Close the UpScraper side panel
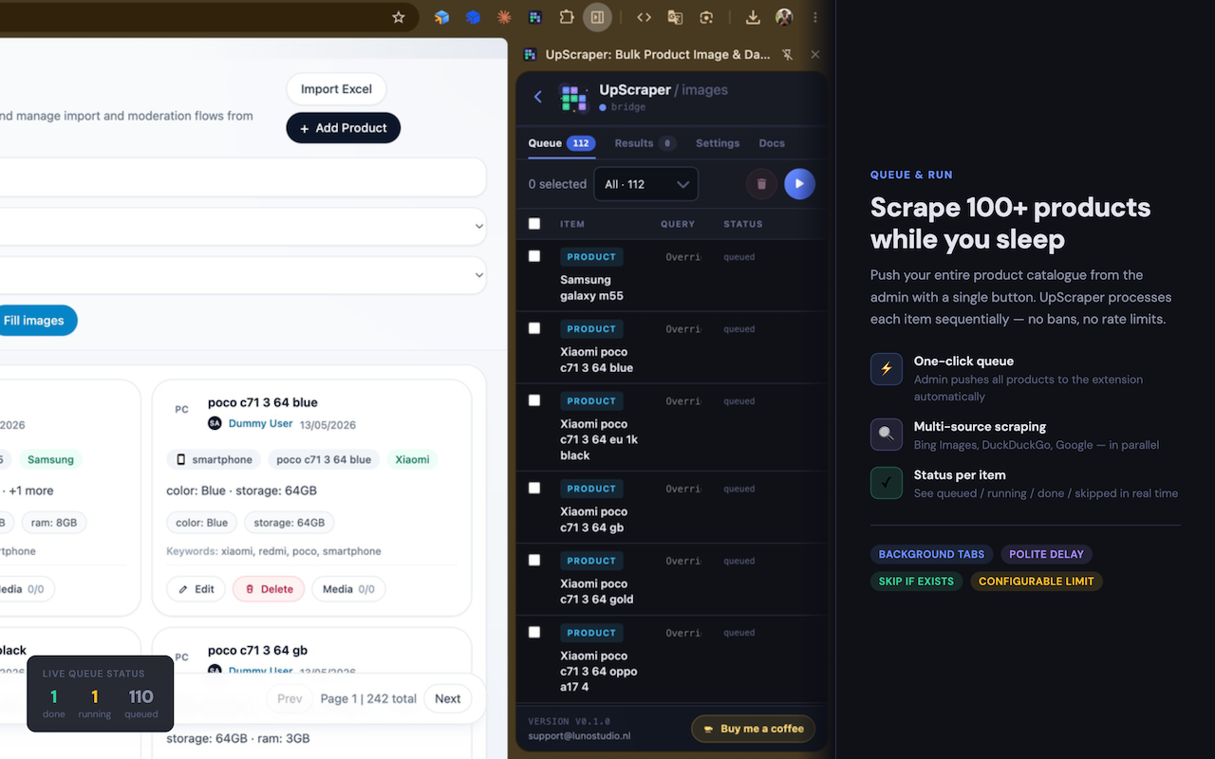Viewport: 1215px width, 759px height. (x=814, y=55)
